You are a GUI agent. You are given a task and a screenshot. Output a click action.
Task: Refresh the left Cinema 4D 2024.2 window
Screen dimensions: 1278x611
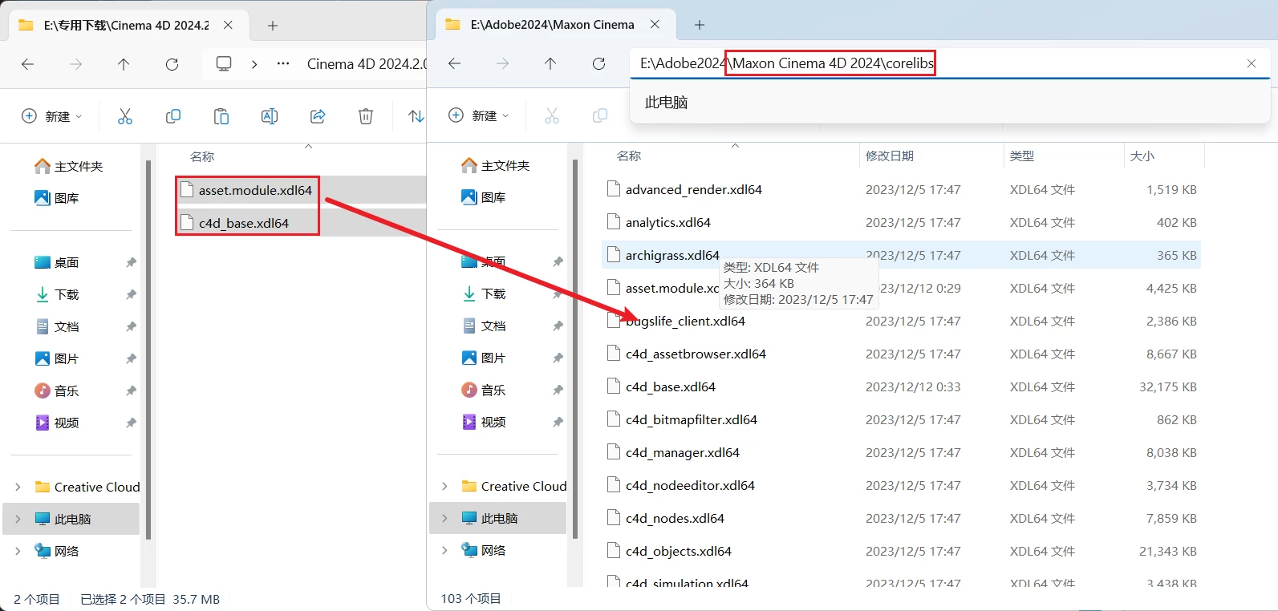coord(172,64)
